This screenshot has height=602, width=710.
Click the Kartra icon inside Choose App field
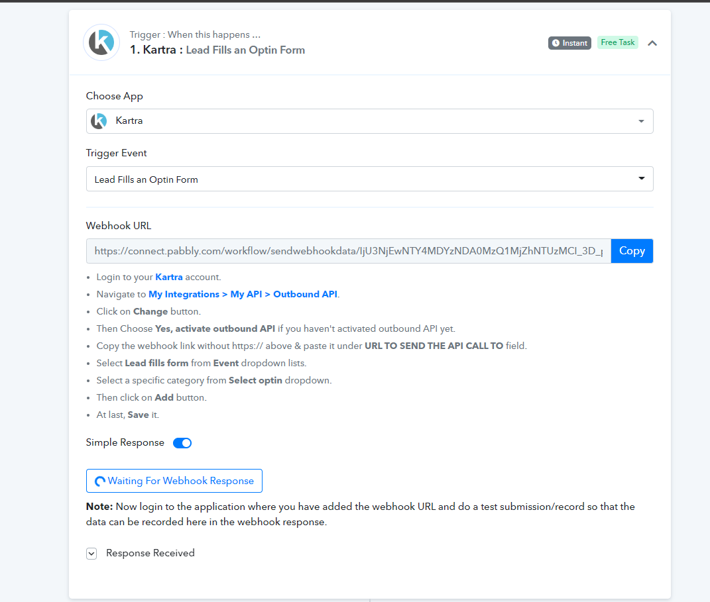99,121
